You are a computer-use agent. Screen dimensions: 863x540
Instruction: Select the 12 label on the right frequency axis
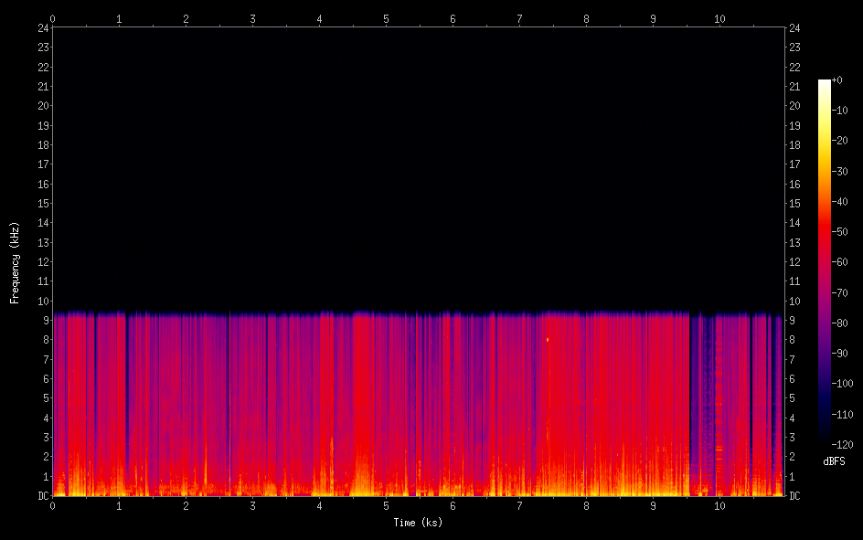coord(795,262)
